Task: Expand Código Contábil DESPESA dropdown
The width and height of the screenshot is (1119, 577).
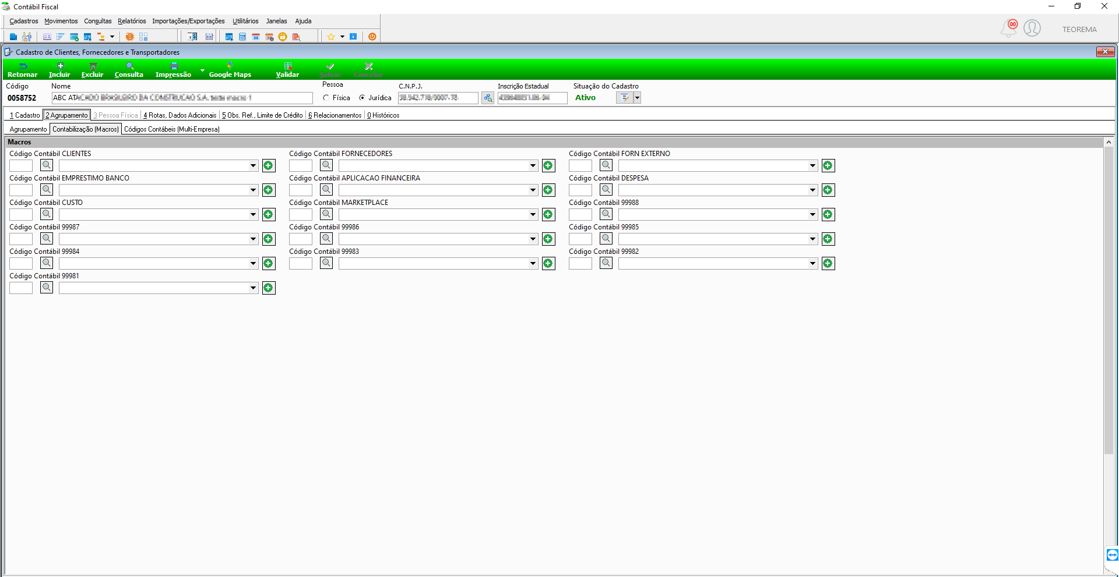Action: (812, 190)
